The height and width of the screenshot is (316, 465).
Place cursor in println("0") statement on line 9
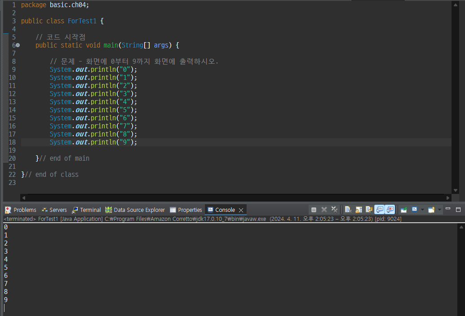(x=93, y=70)
